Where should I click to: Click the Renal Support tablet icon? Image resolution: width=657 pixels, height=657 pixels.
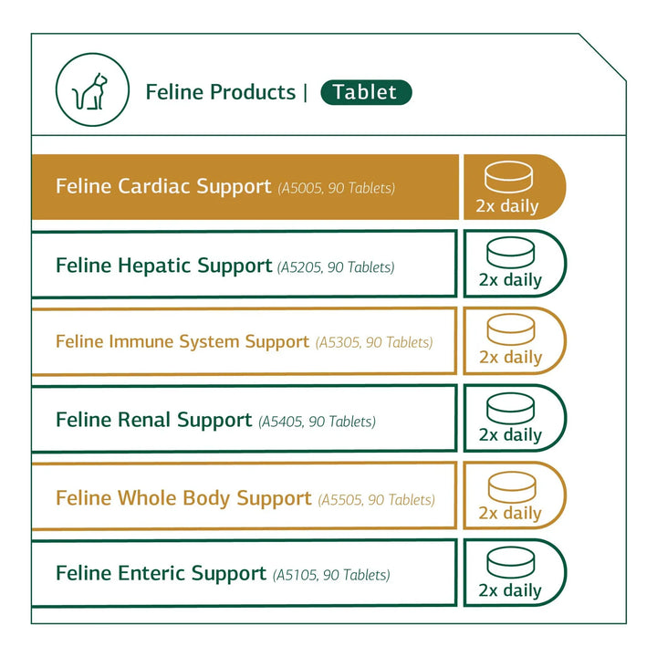coord(510,408)
